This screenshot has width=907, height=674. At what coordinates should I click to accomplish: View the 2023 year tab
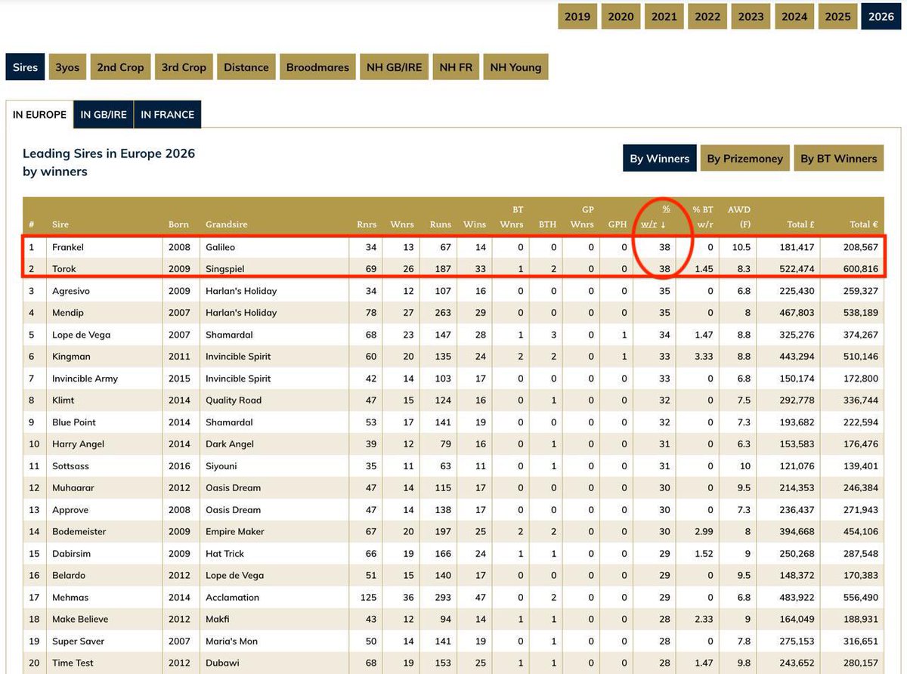coord(751,17)
